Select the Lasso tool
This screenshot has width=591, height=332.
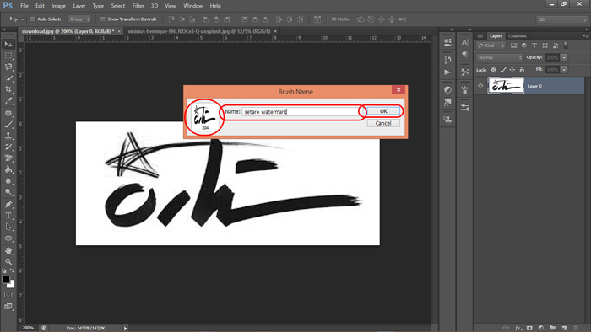tap(8, 67)
